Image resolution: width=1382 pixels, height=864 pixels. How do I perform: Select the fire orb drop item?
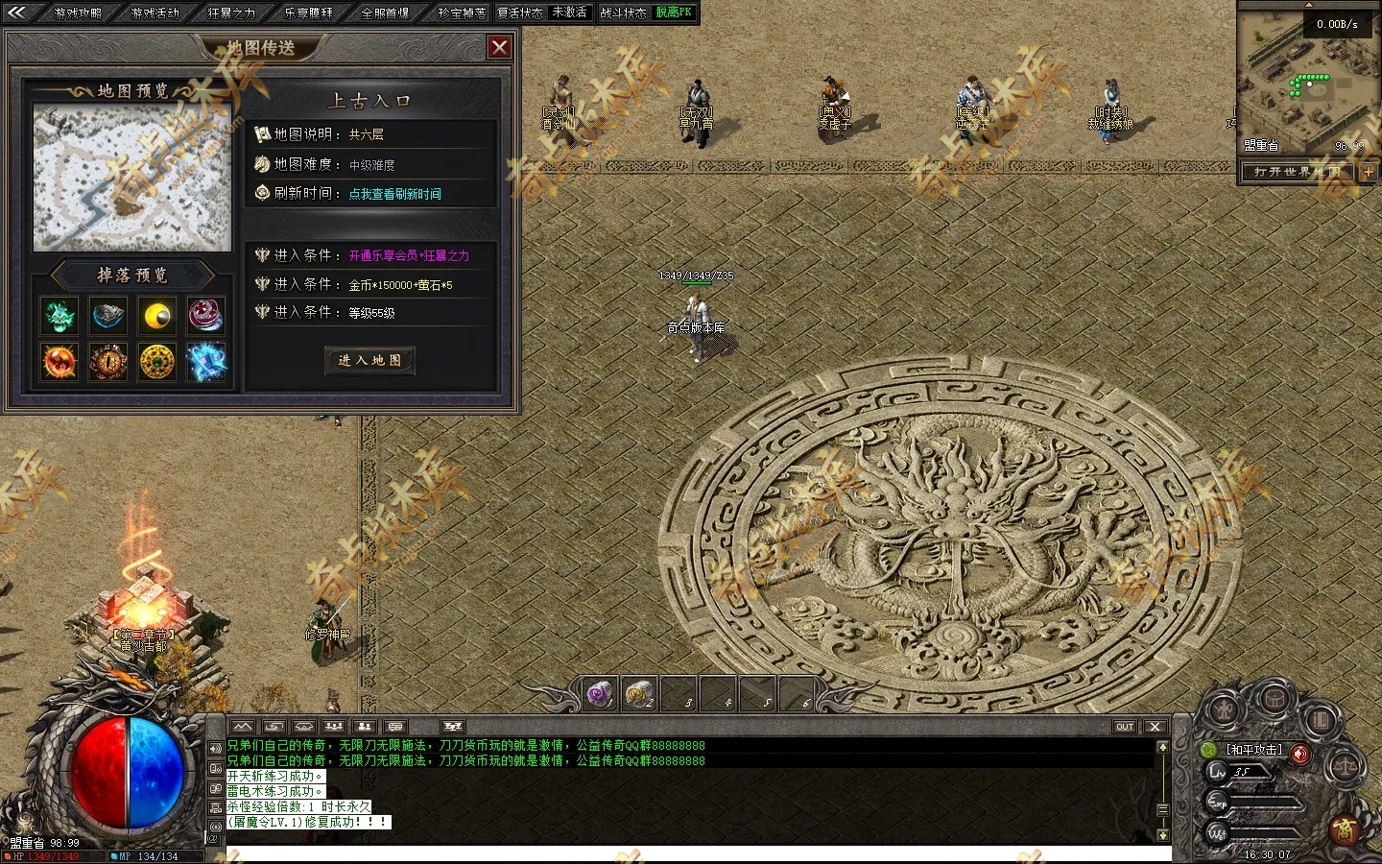[x=60, y=362]
